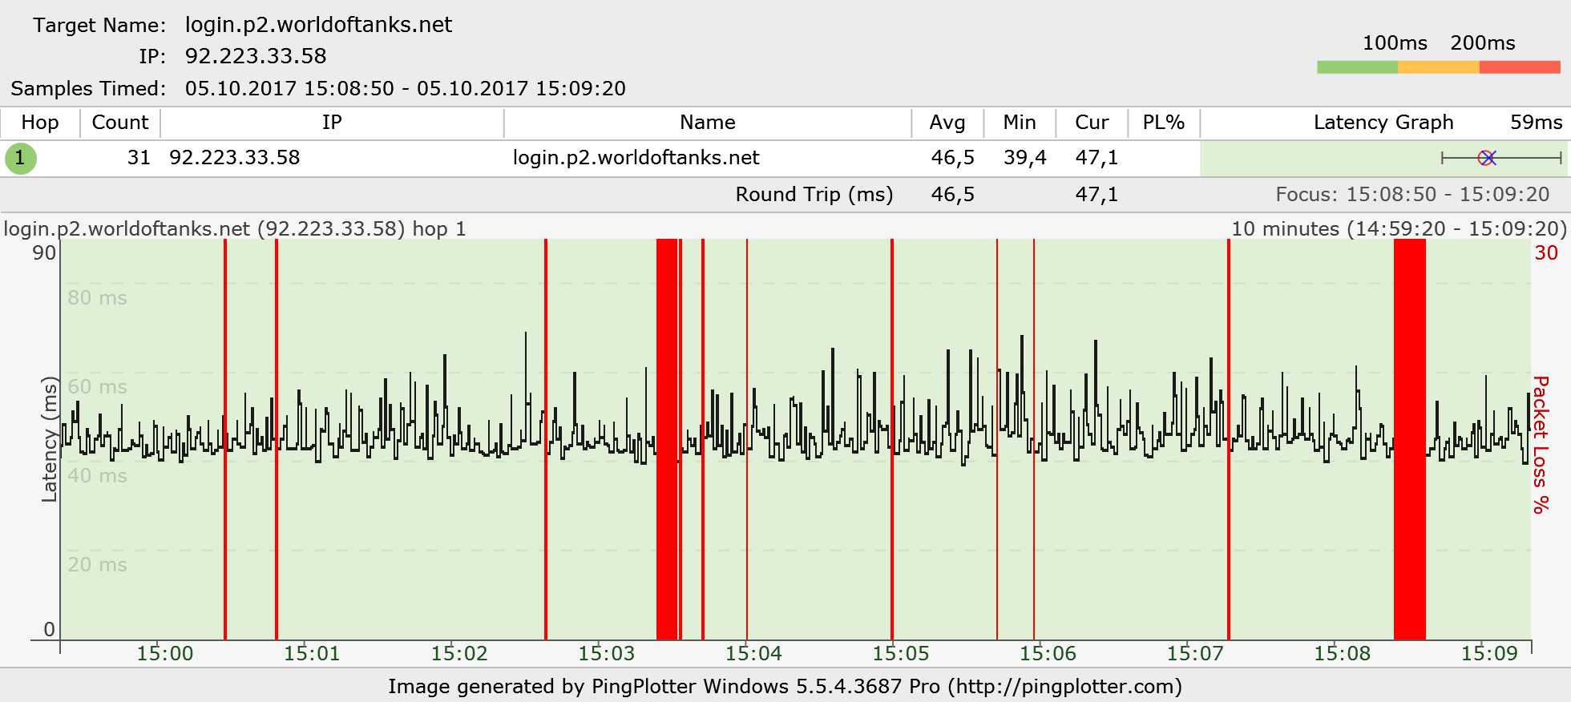The image size is (1571, 702).
Task: Click the blue X current latency marker
Action: (x=1488, y=158)
